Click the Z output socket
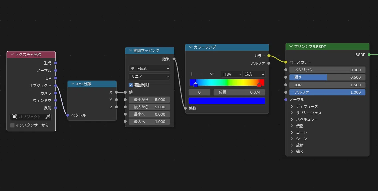 tap(117, 107)
